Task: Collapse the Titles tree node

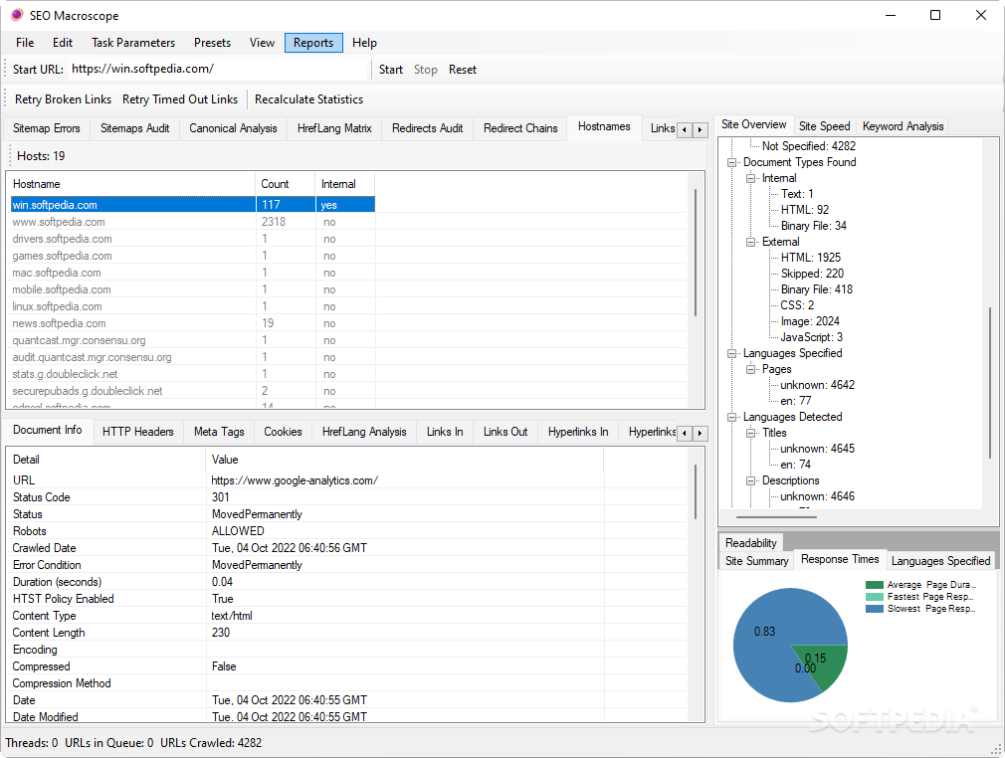Action: 750,433
